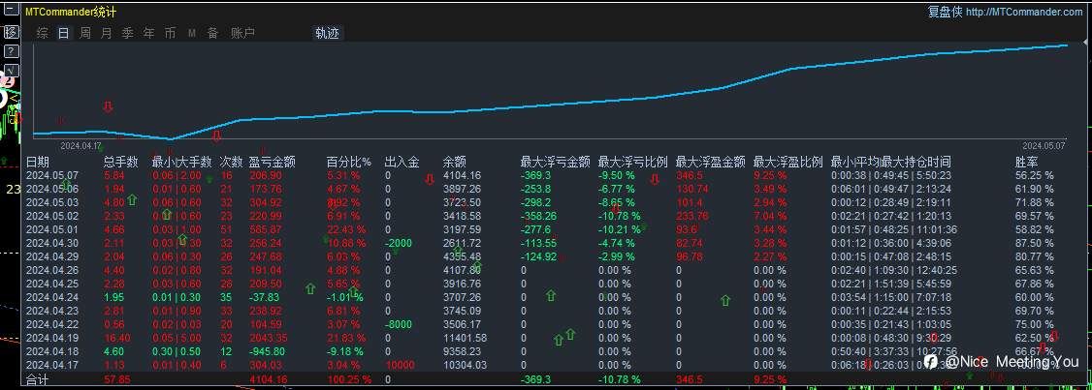Click the 3897.26 balance value
The image size is (1092, 390).
click(462, 189)
